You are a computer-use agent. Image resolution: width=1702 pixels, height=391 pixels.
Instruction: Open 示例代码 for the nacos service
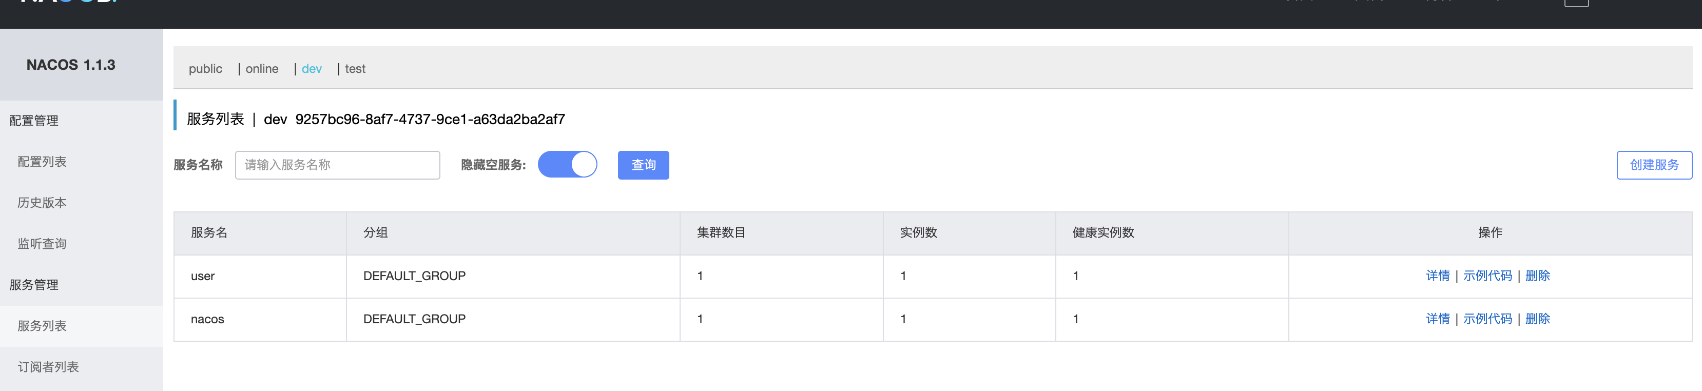pos(1487,319)
